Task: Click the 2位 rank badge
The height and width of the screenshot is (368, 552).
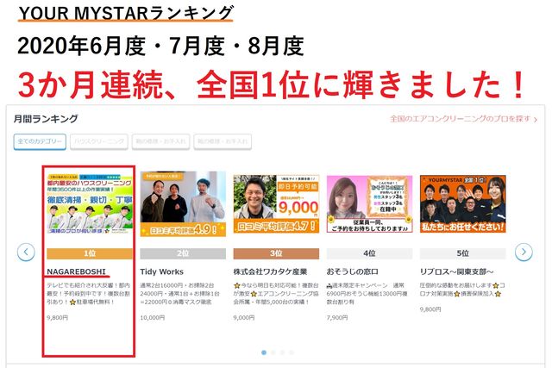Action: click(x=183, y=253)
